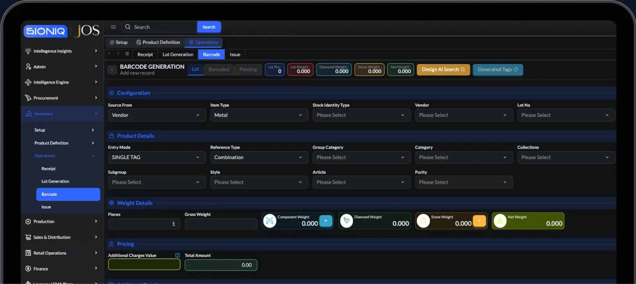Click the Design AI Search button

[x=443, y=70]
